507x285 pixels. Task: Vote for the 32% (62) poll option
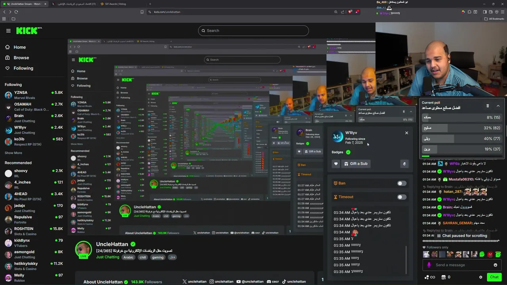462,128
